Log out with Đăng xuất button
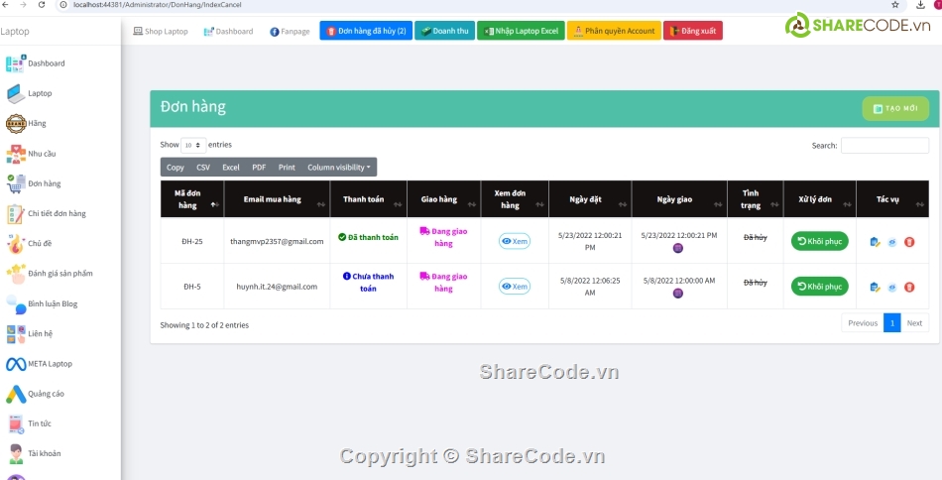 (x=693, y=31)
